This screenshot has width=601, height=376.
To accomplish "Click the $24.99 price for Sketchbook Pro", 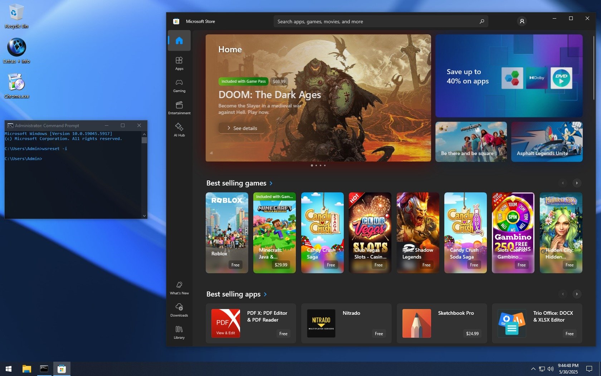I will pos(472,333).
